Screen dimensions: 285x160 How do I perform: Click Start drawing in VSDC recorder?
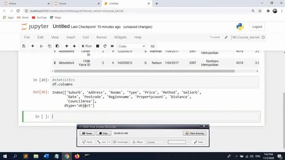(x=195, y=133)
